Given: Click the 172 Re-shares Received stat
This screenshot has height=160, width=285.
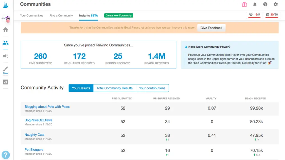Looking at the screenshot, I should pos(79,59).
